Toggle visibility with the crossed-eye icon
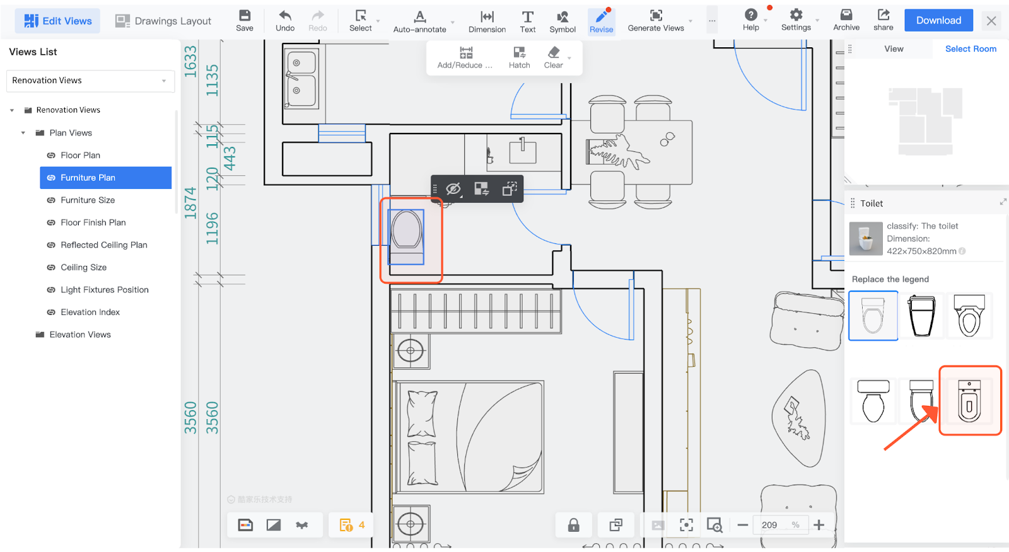This screenshot has width=1009, height=552. coord(453,189)
